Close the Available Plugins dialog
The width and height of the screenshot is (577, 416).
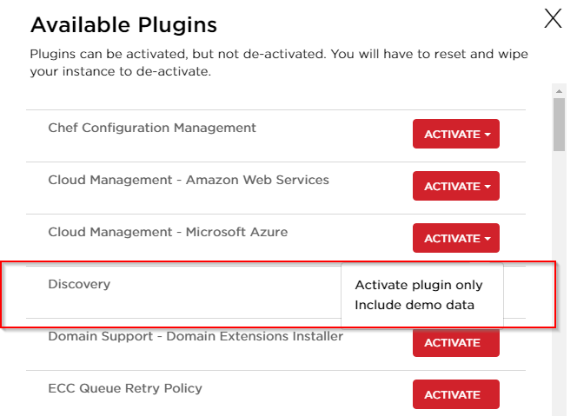click(x=553, y=18)
